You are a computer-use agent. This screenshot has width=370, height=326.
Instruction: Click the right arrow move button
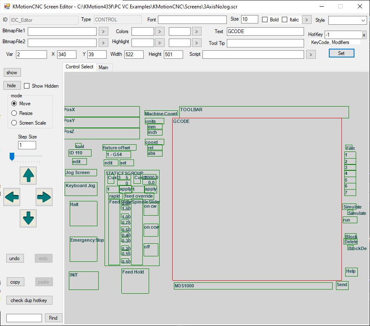click(44, 197)
